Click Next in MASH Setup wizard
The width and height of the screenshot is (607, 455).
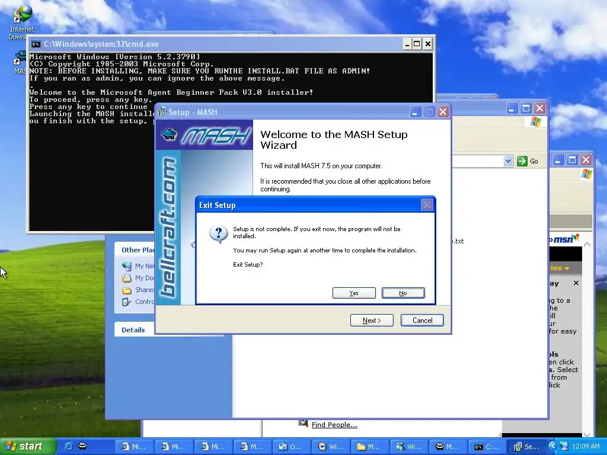point(372,321)
